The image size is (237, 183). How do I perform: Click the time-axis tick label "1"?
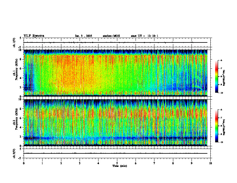(x=42, y=163)
